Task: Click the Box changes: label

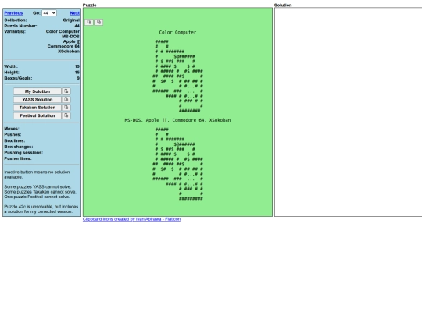Action: pos(19,147)
